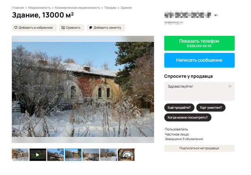This screenshot has width=251, height=175.
Task: Open the Недвижимость breadcrumb link
Action: pyautogui.click(x=39, y=8)
